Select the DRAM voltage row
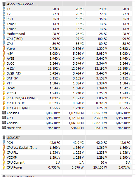Screen dimensions: 136x177 point(67,88)
